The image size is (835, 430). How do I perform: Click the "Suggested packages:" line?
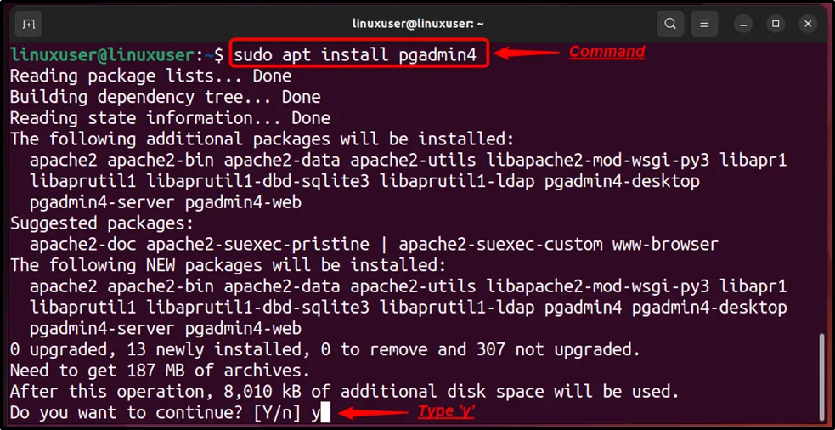click(102, 224)
